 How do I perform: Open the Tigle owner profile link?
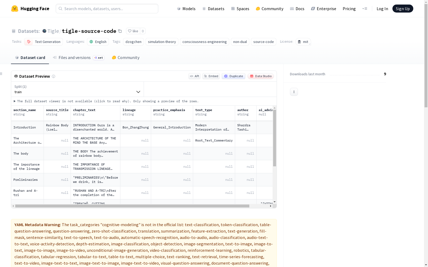pos(53,31)
